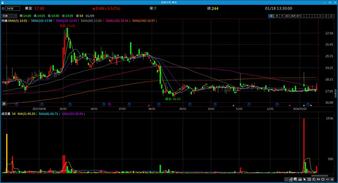This screenshot has width=338, height=183.
Task: Click the 均線 moving average group label
Action: (x=5, y=21)
